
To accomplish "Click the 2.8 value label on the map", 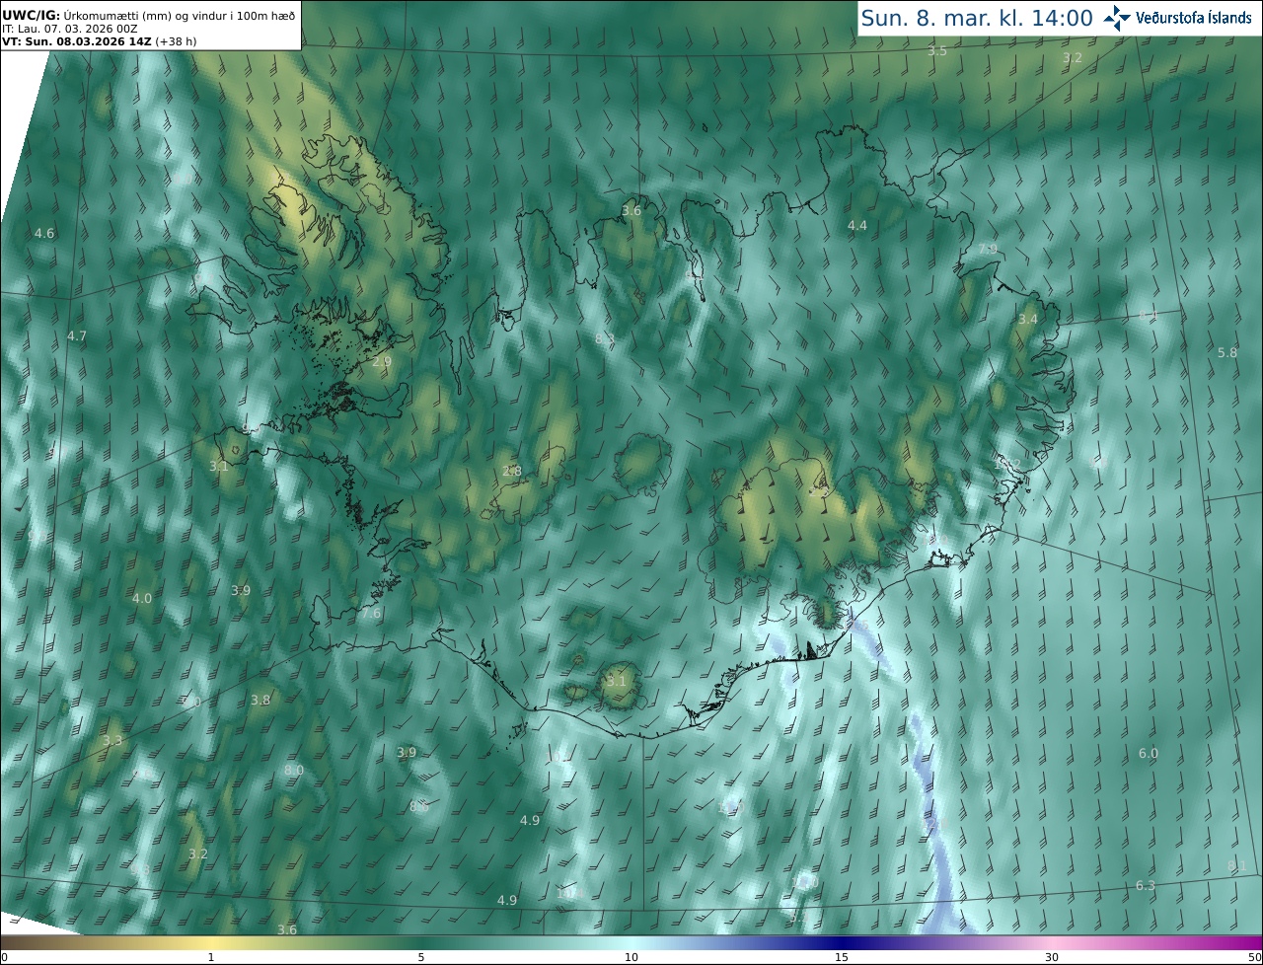I will pos(512,472).
